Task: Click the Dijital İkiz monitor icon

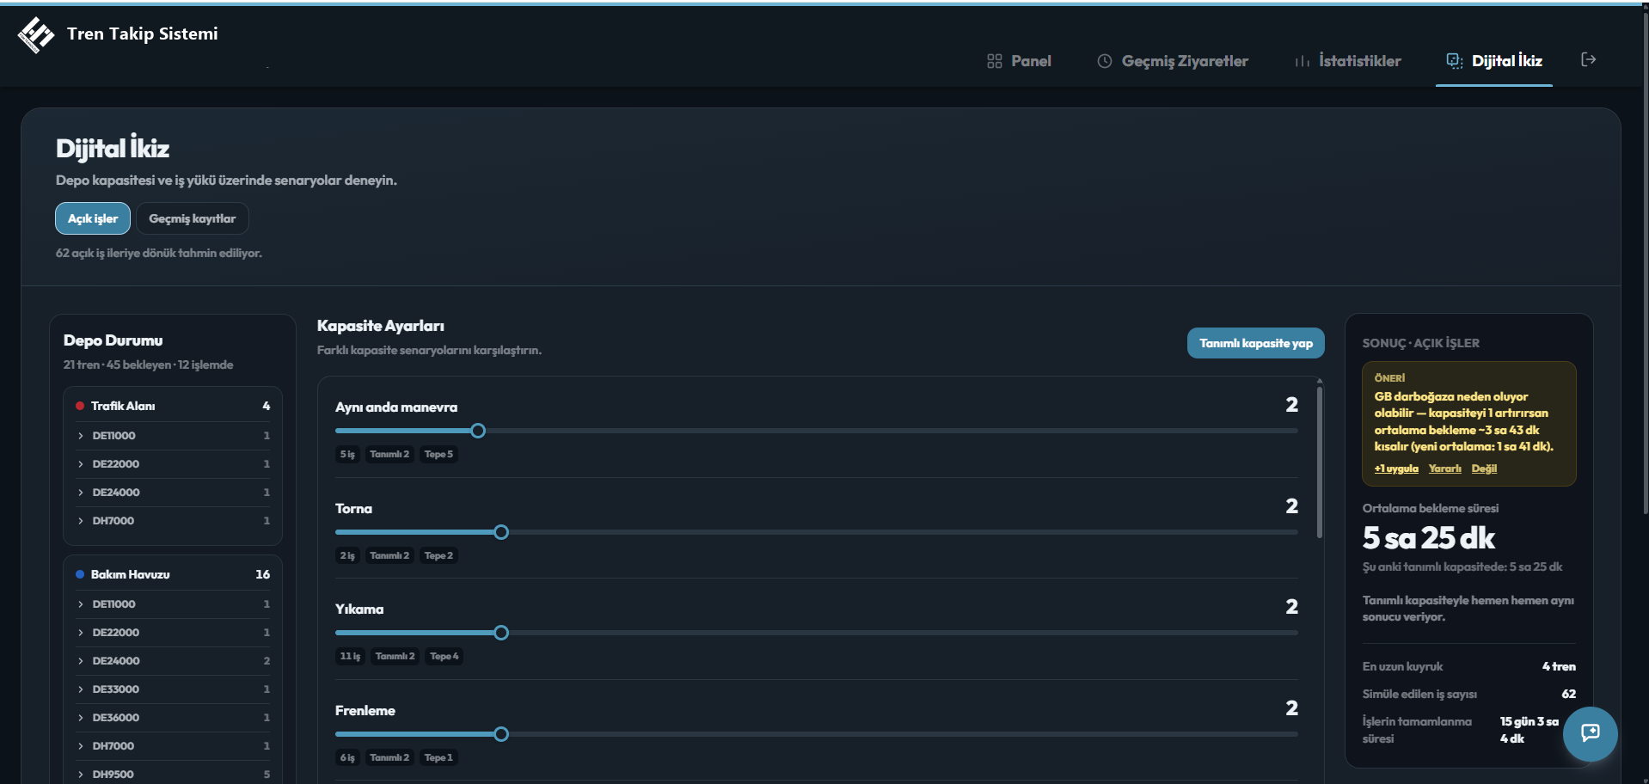Action: coord(1455,61)
